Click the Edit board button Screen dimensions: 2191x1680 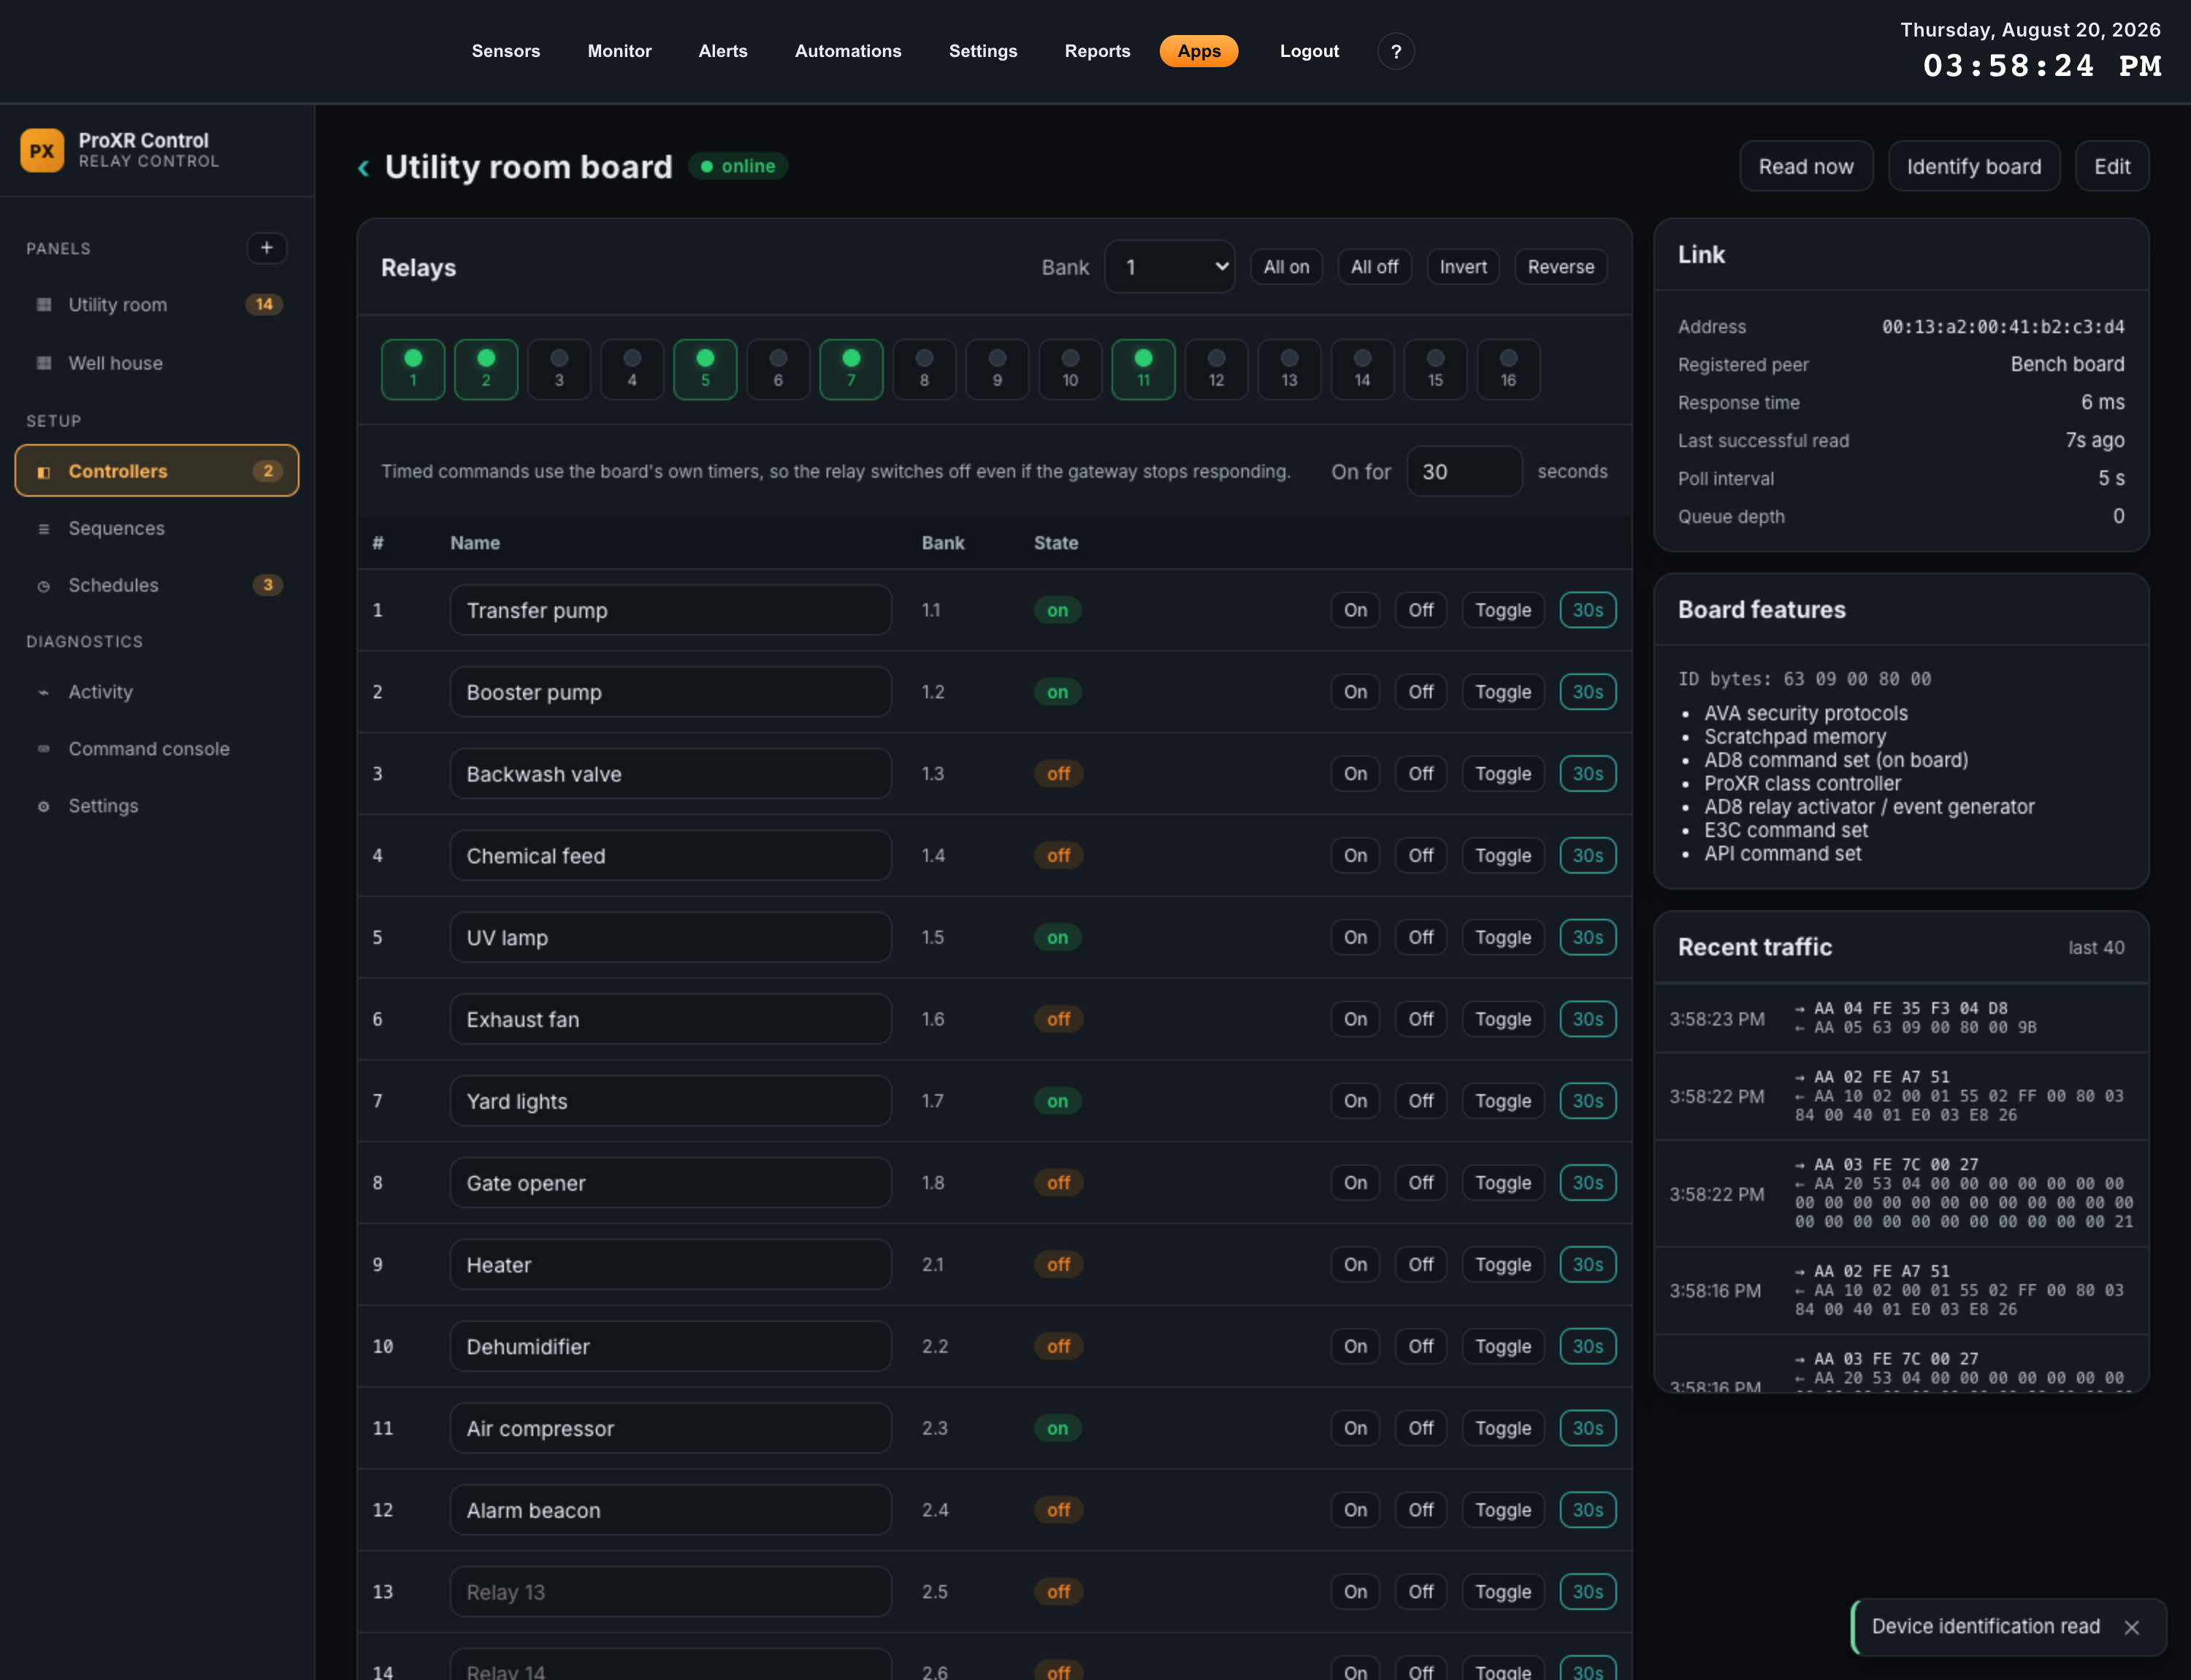pos(2112,166)
